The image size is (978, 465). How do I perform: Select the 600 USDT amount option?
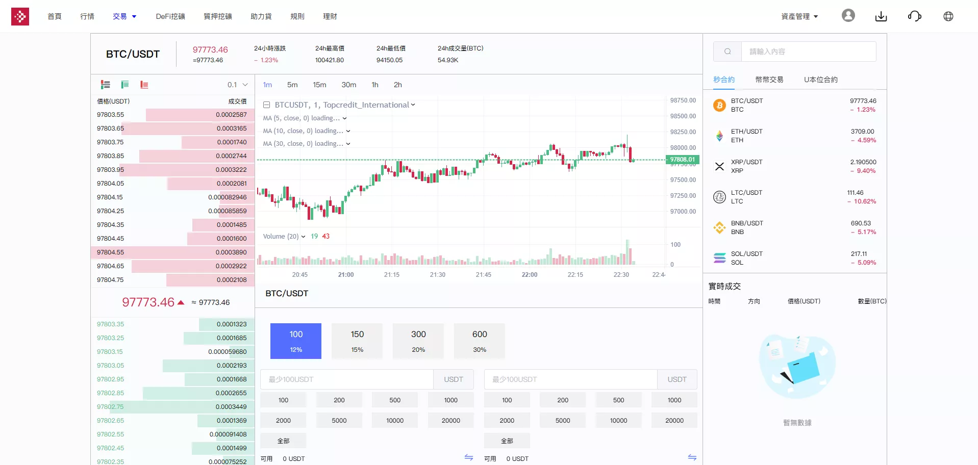point(479,341)
